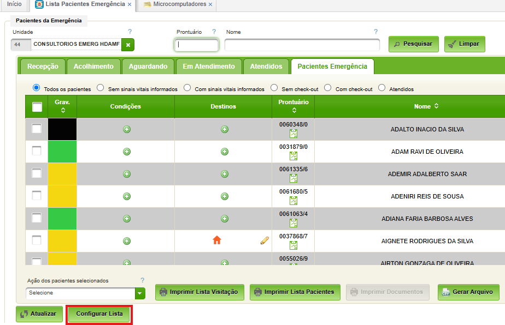The width and height of the screenshot is (505, 325).
Task: Check the row for ADIANA FARIA BARBOSA ALVES
Action: (x=37, y=218)
